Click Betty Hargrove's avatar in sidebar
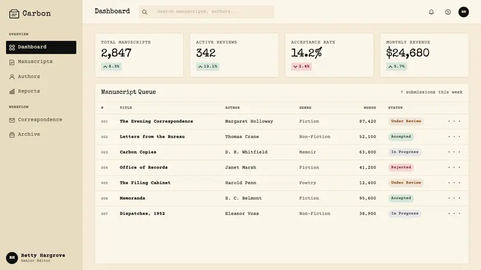Viewport: 481px width, 270px height. [12, 258]
